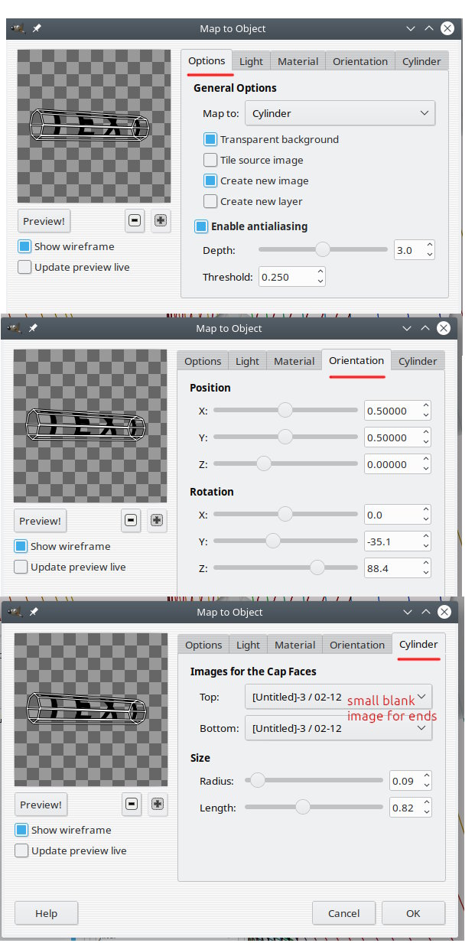This screenshot has height=943, width=475.
Task: Adjust Rotation Z stepper showing 88.4
Action: point(425,568)
